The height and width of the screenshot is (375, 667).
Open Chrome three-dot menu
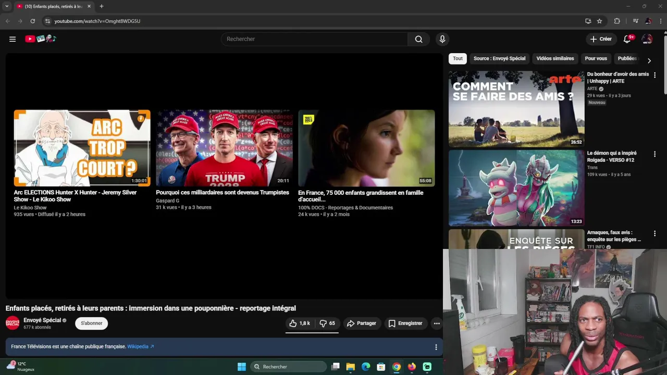pos(661,21)
